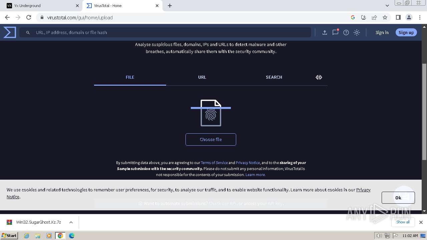Close the downloads bar

tap(421, 222)
